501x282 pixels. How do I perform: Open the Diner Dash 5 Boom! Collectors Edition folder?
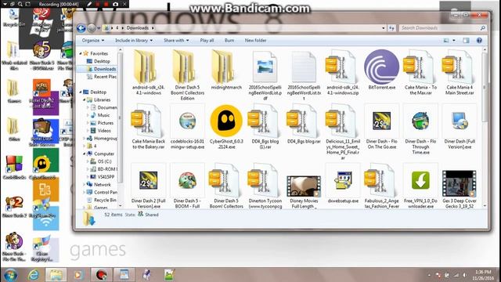(187, 75)
